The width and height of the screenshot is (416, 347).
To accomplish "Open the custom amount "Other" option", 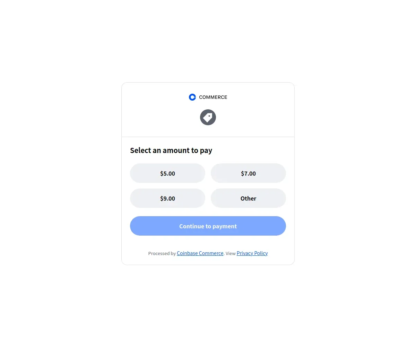I will pos(248,198).
